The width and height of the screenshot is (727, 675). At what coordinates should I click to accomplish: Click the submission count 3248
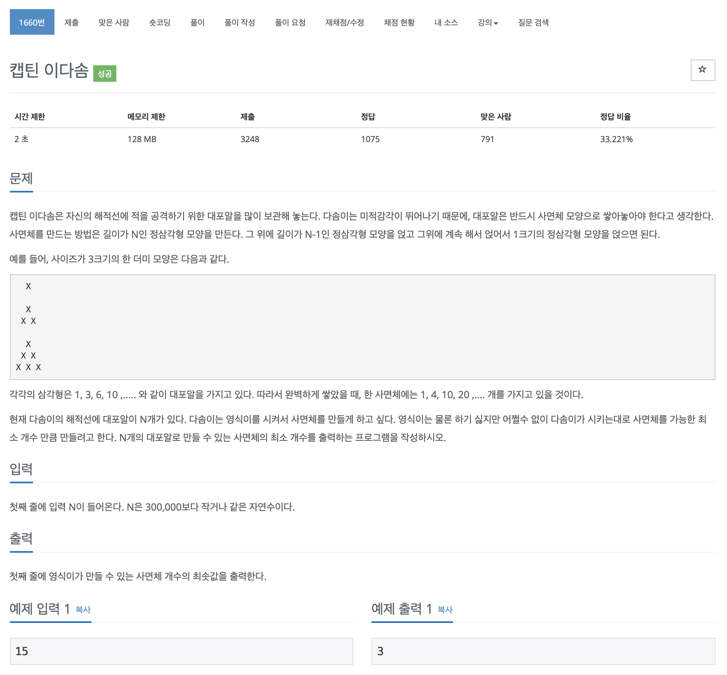pos(250,139)
